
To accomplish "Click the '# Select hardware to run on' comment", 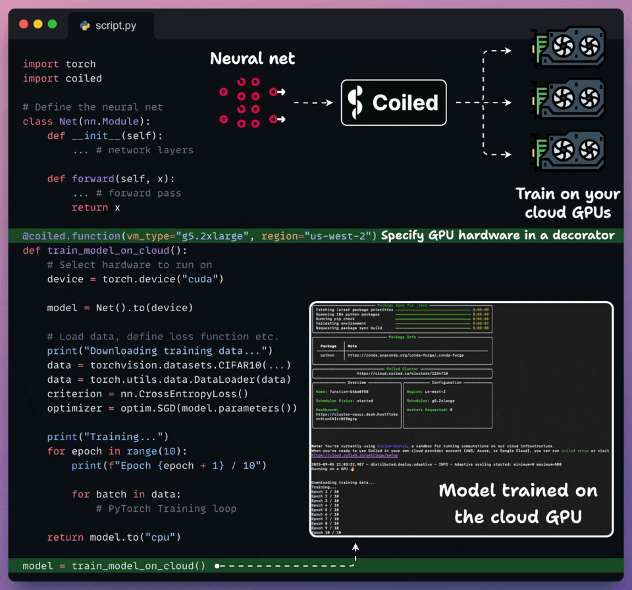I will [x=130, y=265].
